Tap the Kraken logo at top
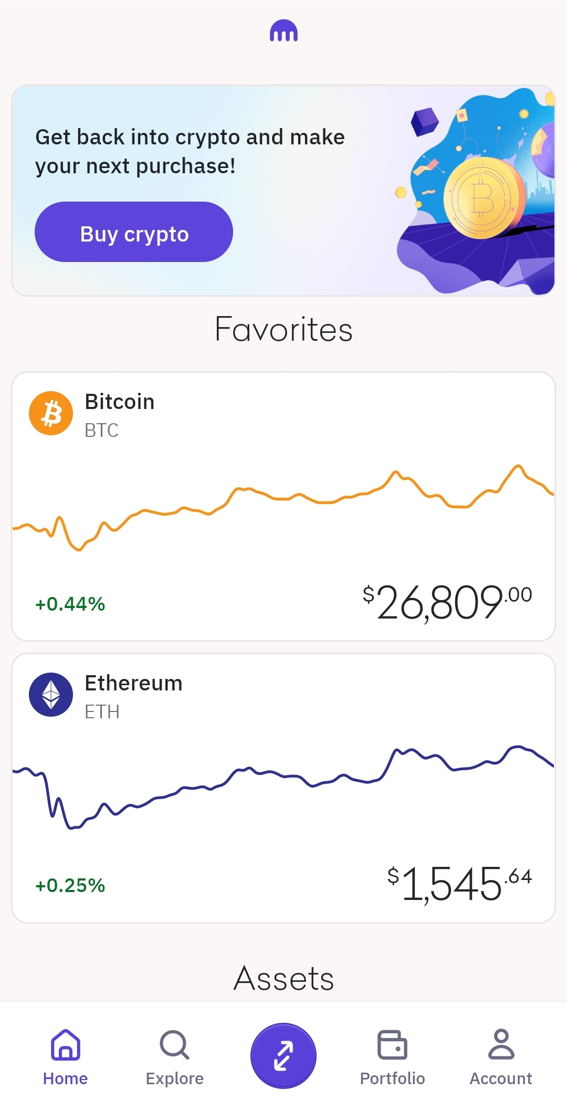Screen dimensions: 567x1111 point(283,31)
